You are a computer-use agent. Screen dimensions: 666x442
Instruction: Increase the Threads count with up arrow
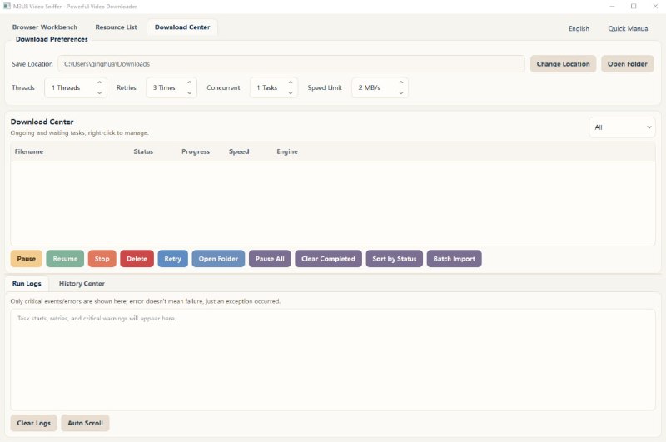click(99, 82)
